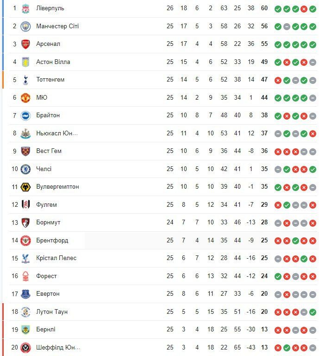Open the Брайтон team link
Image resolution: width=319 pixels, height=356 pixels.
[x=48, y=115]
